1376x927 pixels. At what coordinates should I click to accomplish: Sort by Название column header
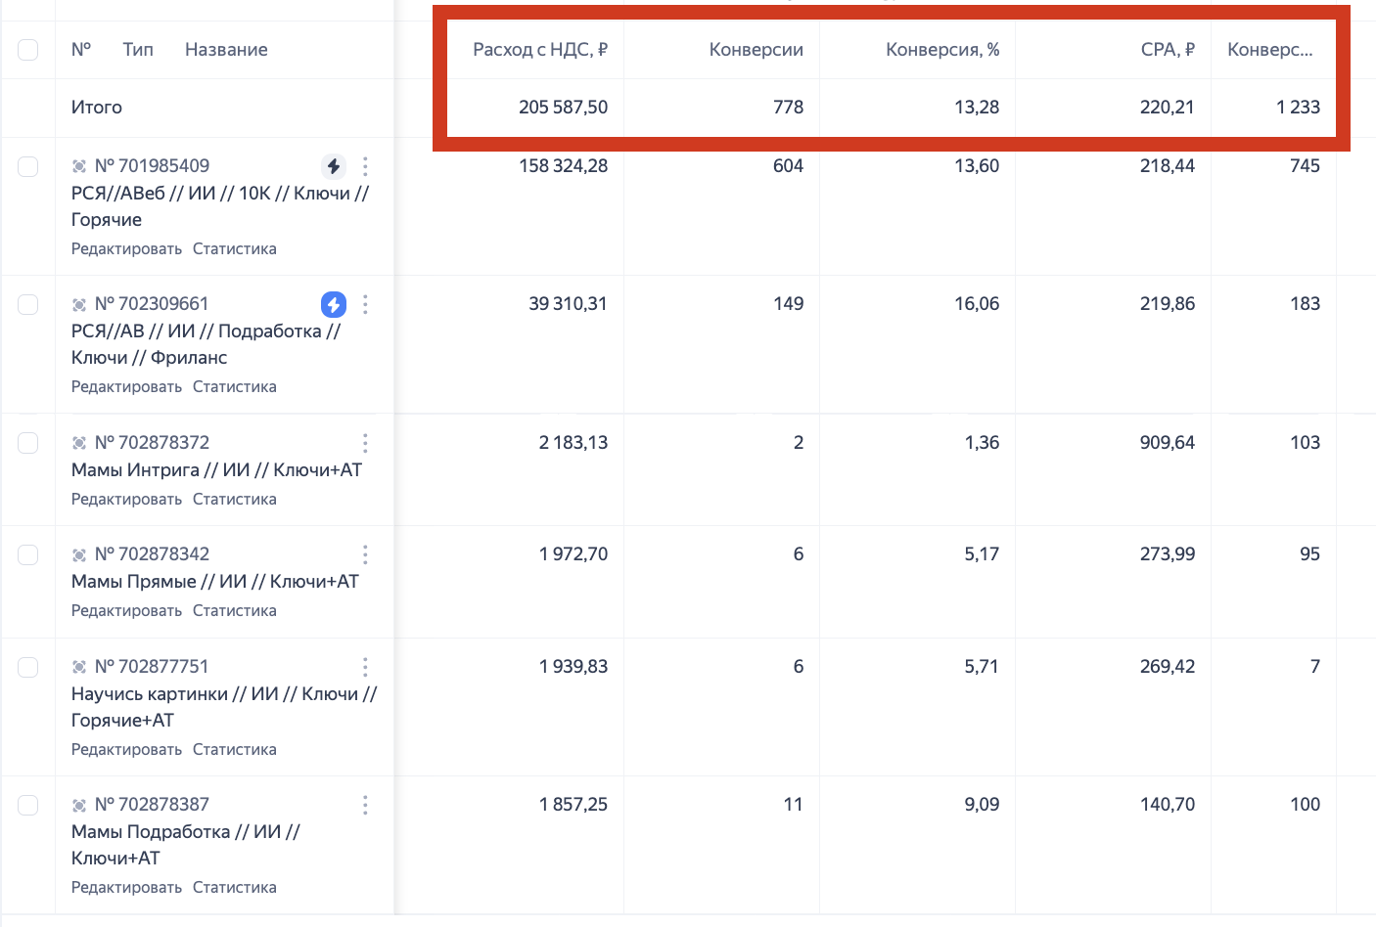pyautogui.click(x=226, y=50)
